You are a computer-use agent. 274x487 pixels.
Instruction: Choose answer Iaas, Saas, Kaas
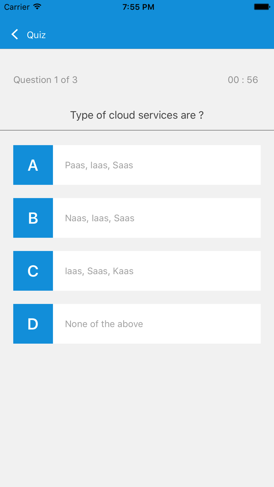click(99, 271)
